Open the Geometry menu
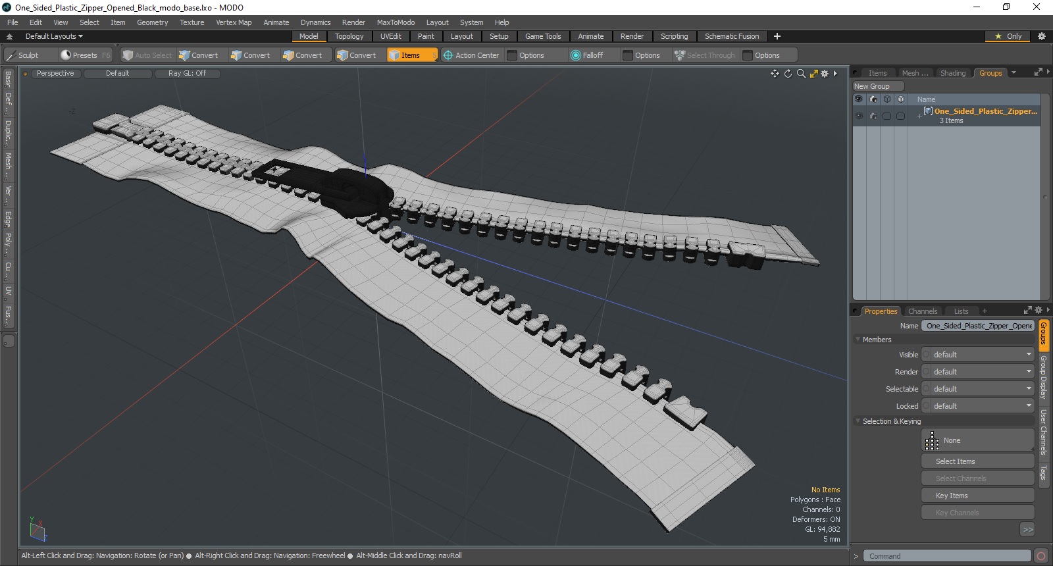Image resolution: width=1053 pixels, height=566 pixels. point(152,22)
